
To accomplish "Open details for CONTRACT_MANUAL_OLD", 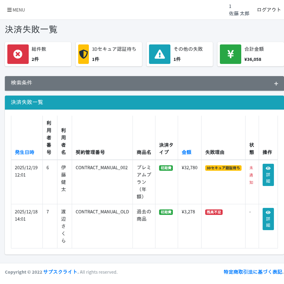I will point(268,219).
